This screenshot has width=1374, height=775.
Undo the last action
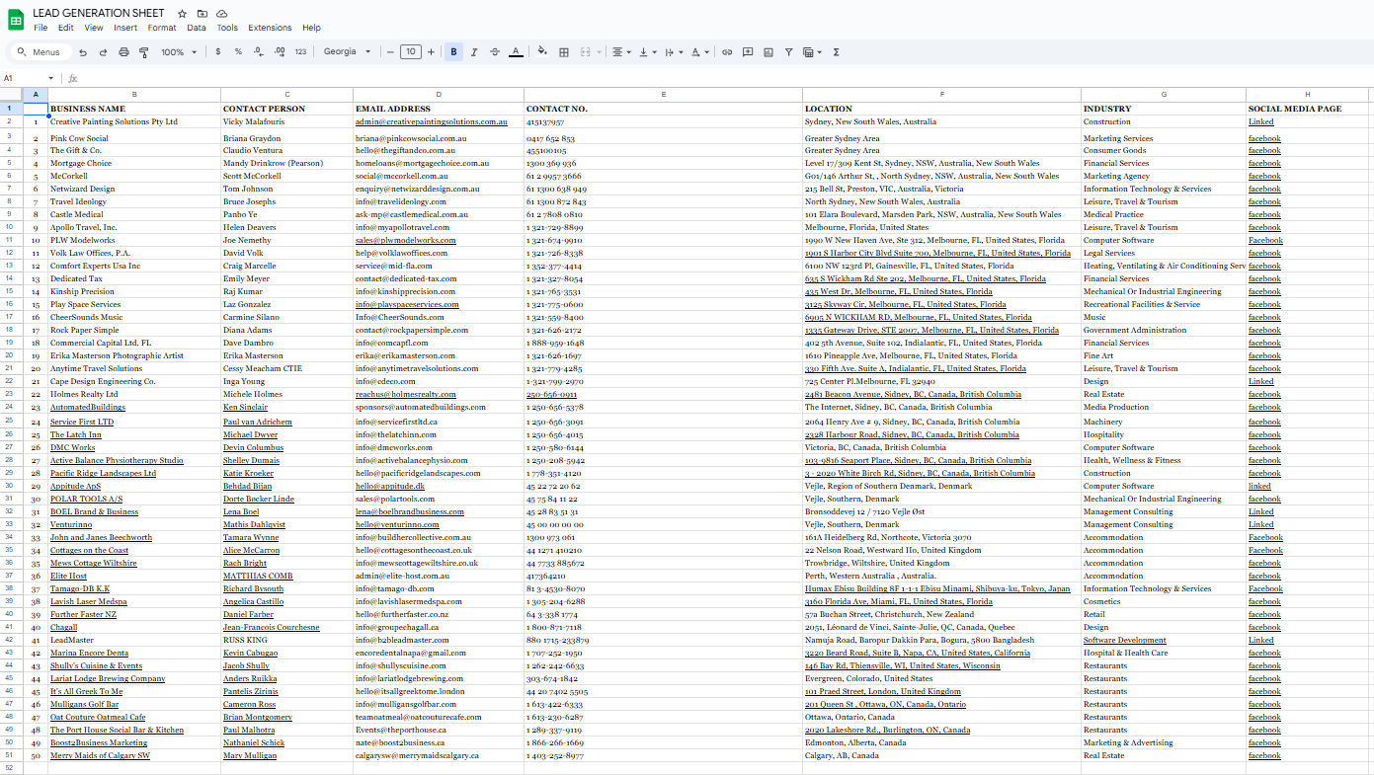point(83,52)
